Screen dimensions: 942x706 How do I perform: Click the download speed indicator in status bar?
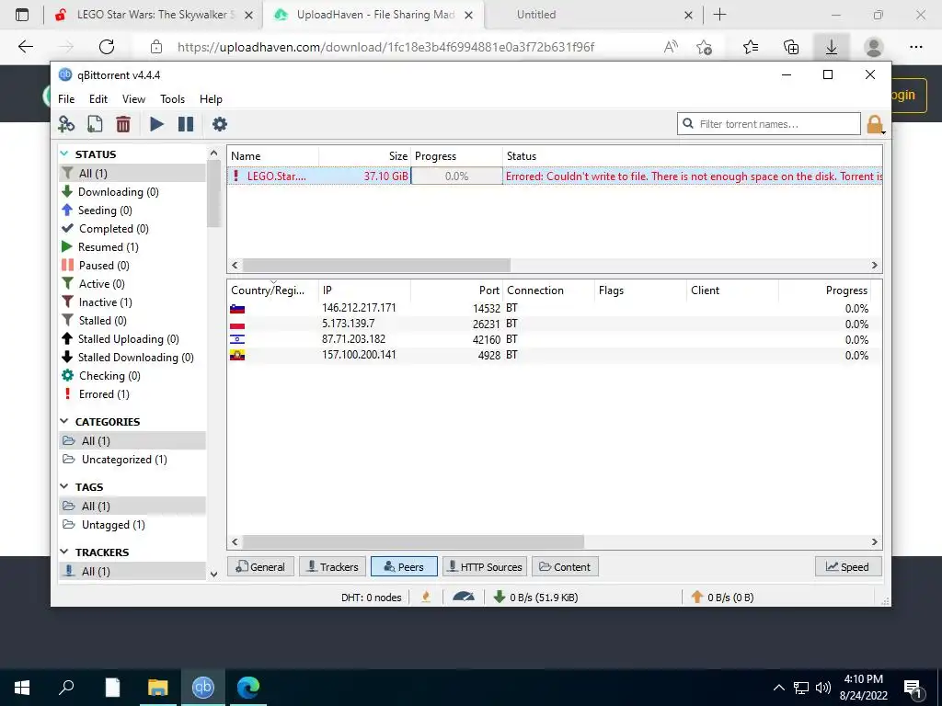(535, 598)
